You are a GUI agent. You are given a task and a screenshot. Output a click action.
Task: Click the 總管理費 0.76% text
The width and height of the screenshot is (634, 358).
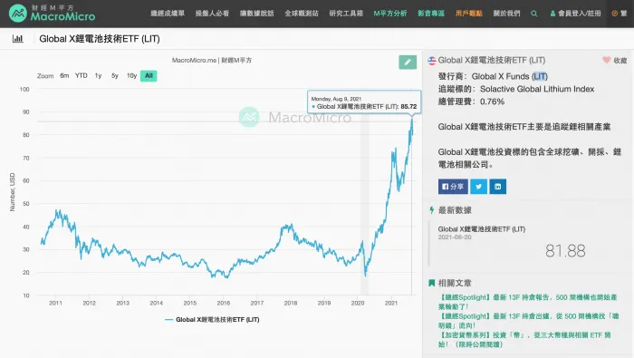471,102
